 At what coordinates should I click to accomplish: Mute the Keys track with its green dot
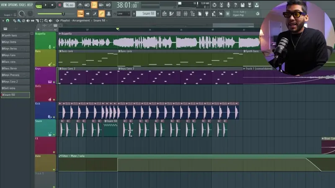(x=54, y=82)
